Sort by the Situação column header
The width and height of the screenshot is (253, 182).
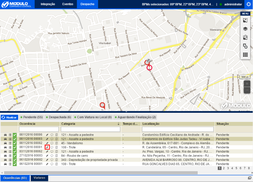coord(234,124)
